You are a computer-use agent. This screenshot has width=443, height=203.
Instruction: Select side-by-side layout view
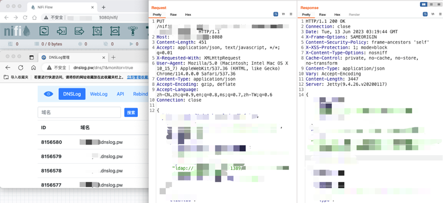click(424, 4)
